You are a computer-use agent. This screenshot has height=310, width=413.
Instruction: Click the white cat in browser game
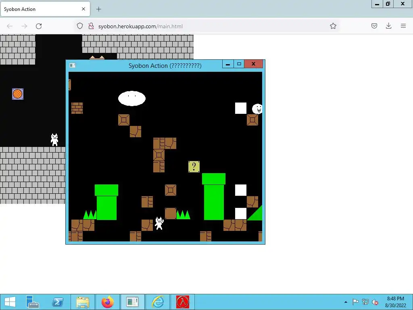pyautogui.click(x=54, y=140)
